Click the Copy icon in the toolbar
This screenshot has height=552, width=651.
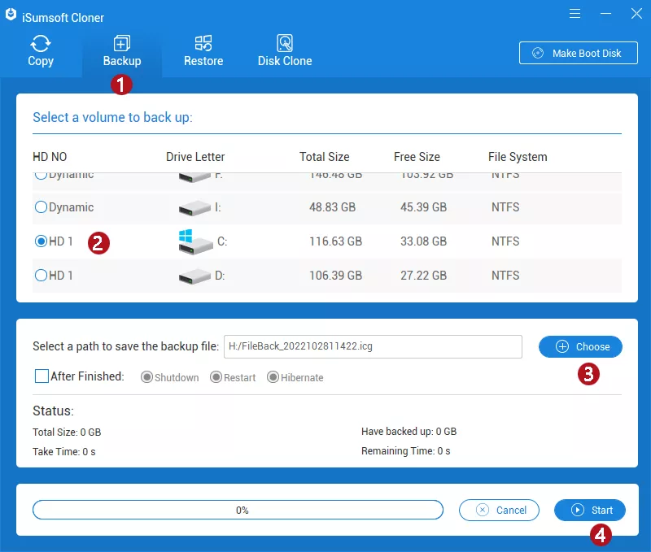click(41, 44)
